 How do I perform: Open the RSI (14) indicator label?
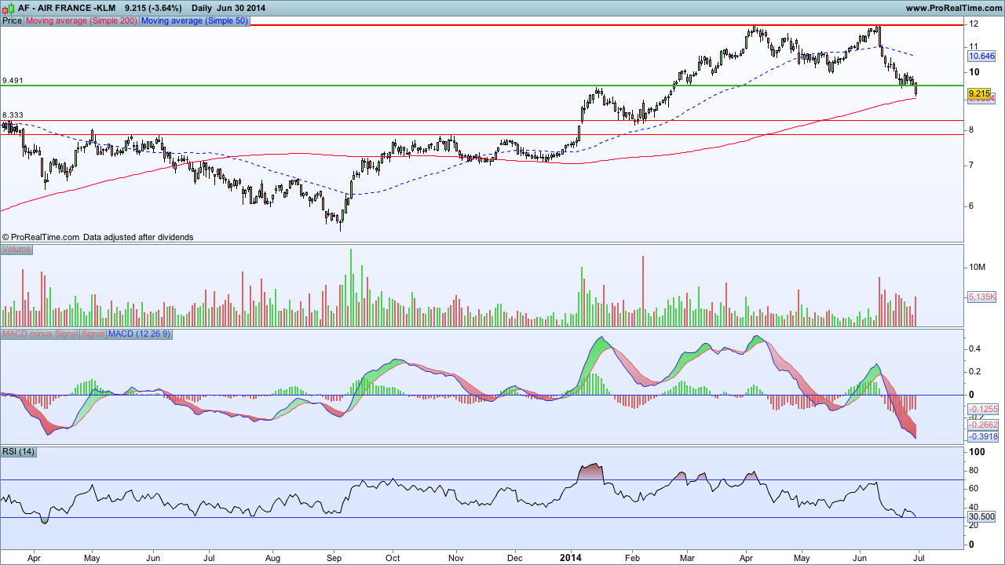(19, 451)
